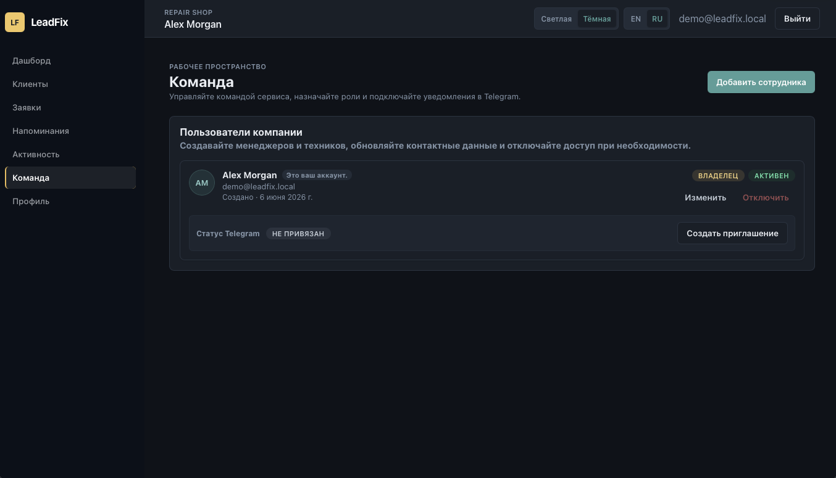This screenshot has height=478, width=836.
Task: Switch theme to Светлая
Action: pyautogui.click(x=556, y=19)
